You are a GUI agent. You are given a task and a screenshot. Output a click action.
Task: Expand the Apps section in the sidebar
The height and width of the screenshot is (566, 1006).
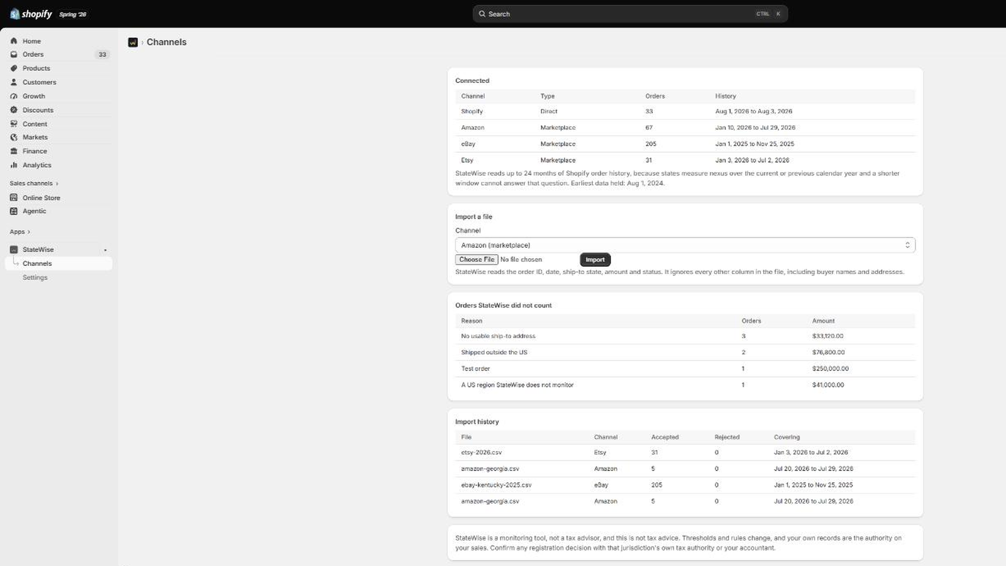[20, 232]
